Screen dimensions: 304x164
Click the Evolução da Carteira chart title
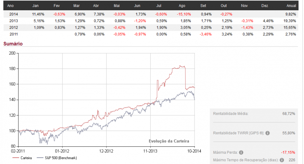(169, 141)
